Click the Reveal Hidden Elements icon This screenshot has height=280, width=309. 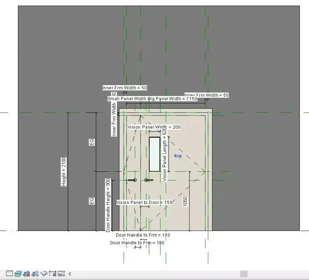[x=62, y=274]
